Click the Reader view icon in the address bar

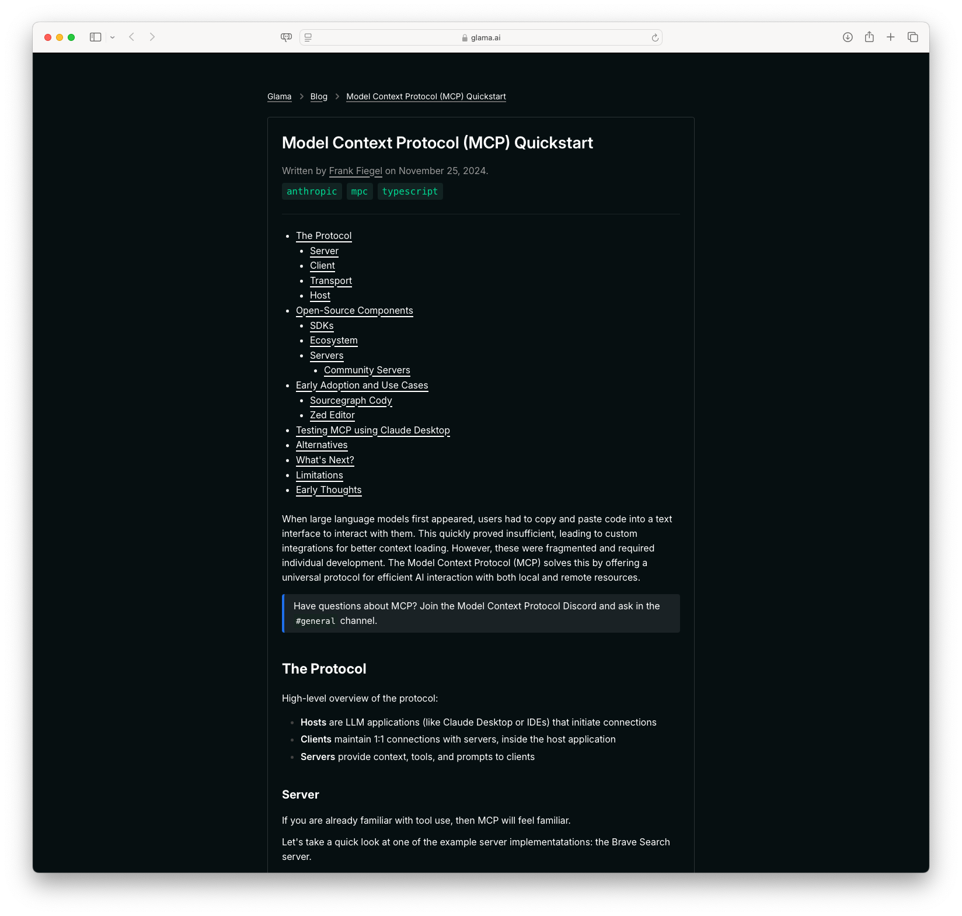(308, 37)
